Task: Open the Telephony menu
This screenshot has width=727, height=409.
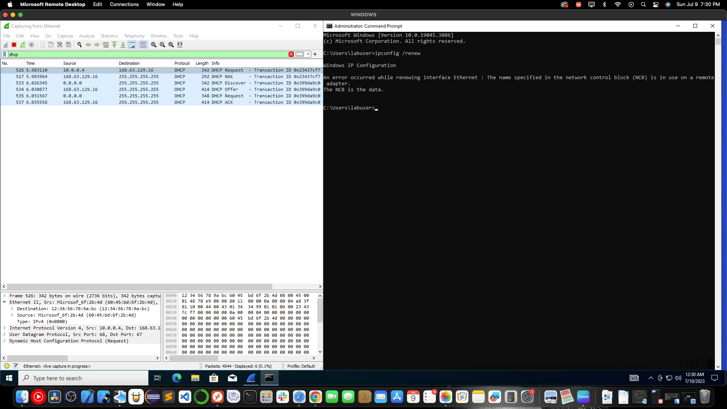Action: click(x=134, y=36)
